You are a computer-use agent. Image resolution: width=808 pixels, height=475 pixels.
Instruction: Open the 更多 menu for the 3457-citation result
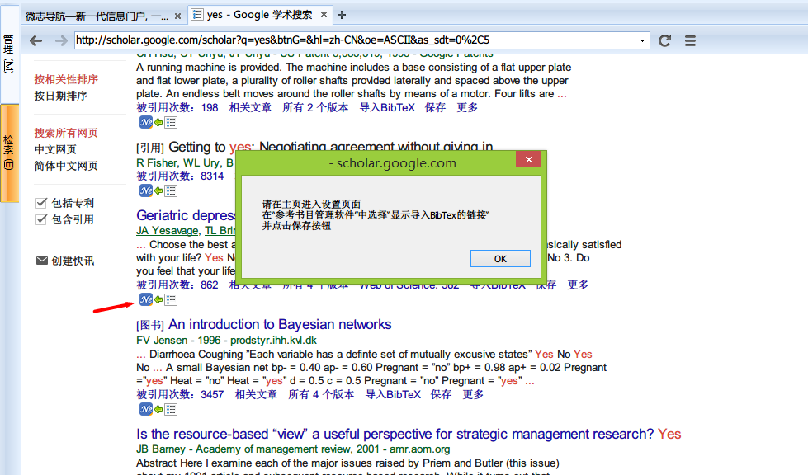coord(473,395)
